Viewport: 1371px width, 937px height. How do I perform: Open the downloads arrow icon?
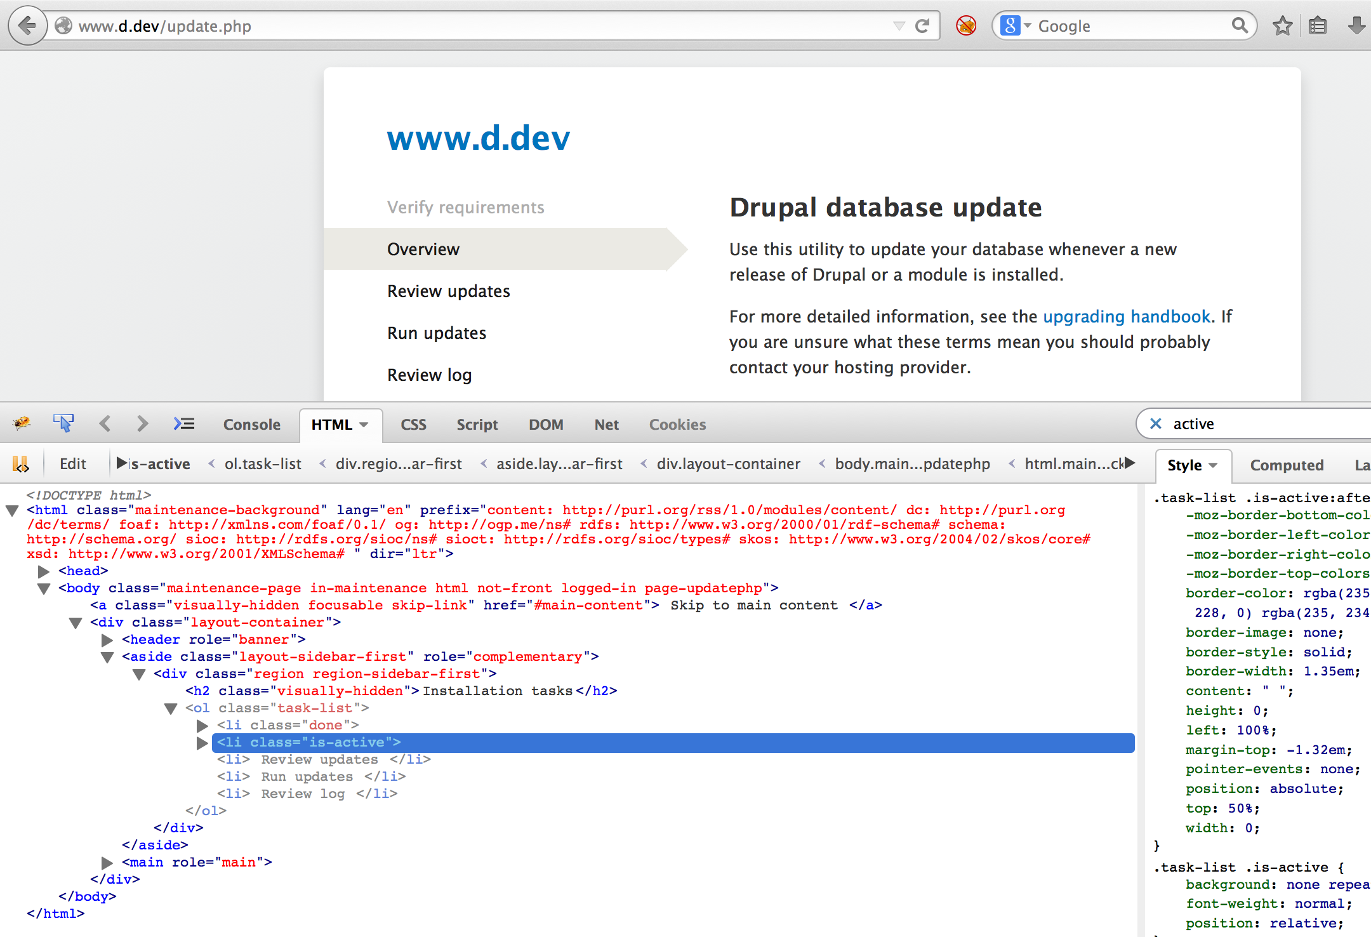point(1356,26)
